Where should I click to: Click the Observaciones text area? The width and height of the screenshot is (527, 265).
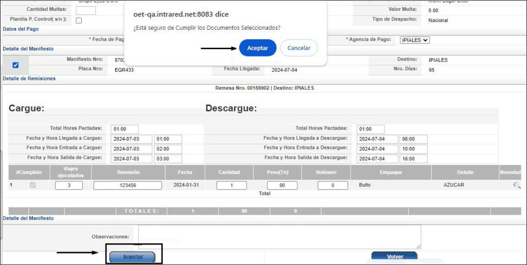(279, 237)
